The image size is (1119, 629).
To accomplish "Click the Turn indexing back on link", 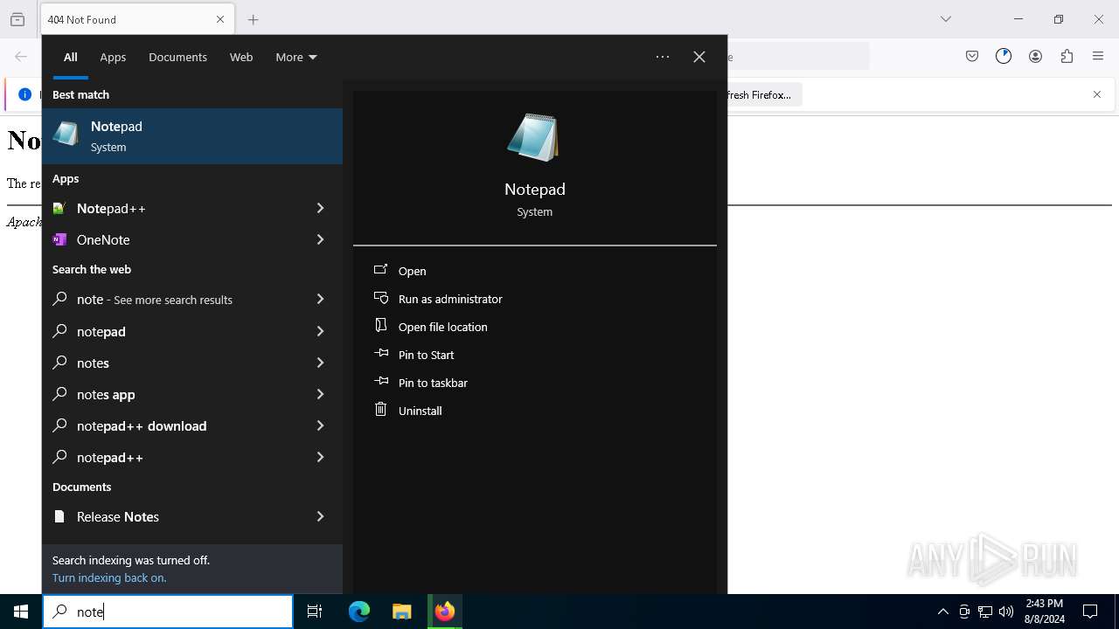I will [109, 577].
